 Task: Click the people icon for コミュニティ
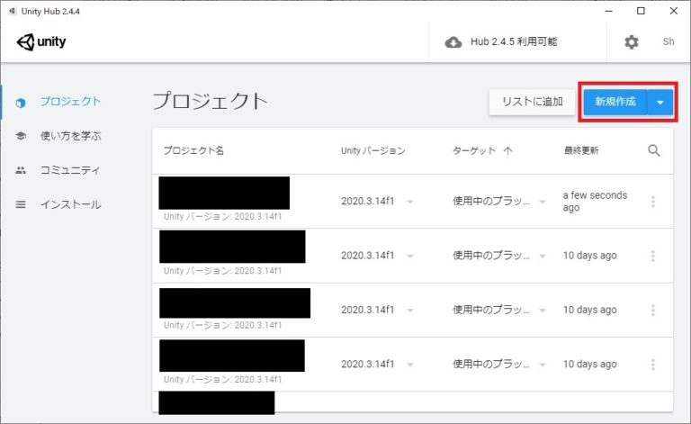pos(21,170)
